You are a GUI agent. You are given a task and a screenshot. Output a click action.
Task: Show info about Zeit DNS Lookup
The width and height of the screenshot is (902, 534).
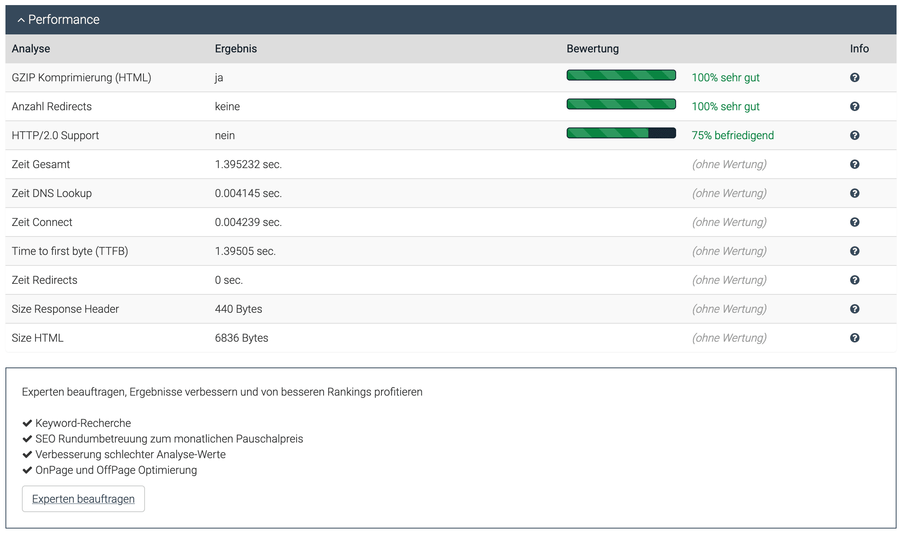[854, 193]
